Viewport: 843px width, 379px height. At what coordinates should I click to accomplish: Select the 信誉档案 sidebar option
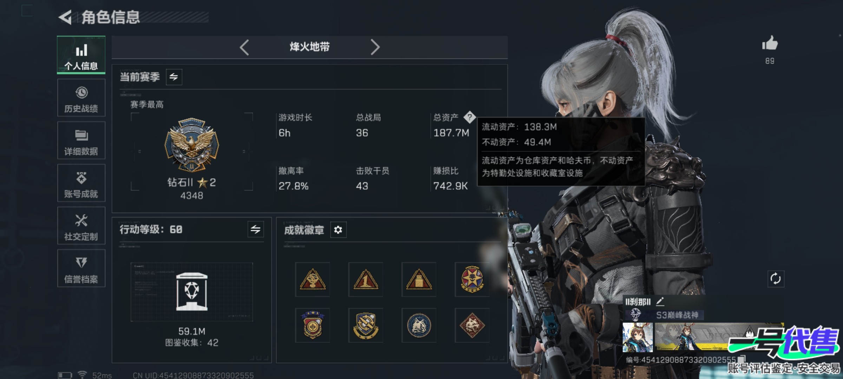coord(81,268)
